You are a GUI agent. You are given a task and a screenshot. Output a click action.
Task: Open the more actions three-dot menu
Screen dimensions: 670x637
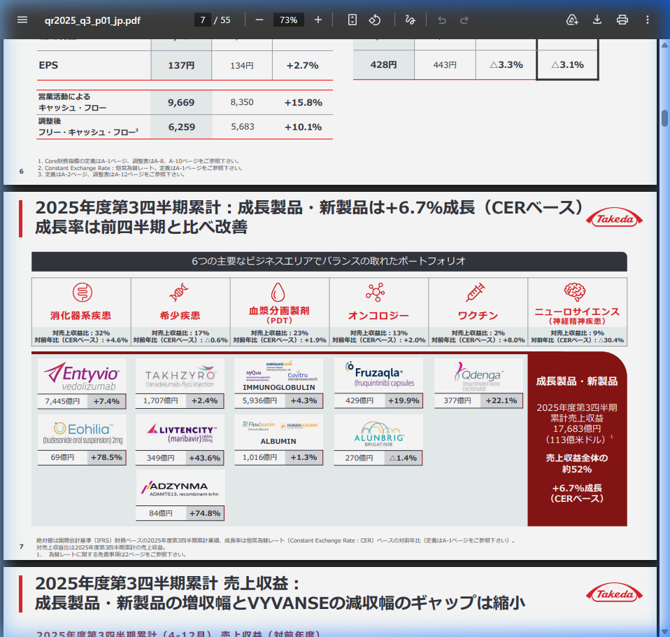[x=648, y=20]
